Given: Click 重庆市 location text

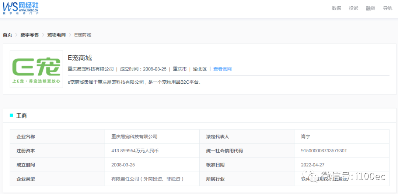Looking at the screenshot, I should click(x=180, y=69).
